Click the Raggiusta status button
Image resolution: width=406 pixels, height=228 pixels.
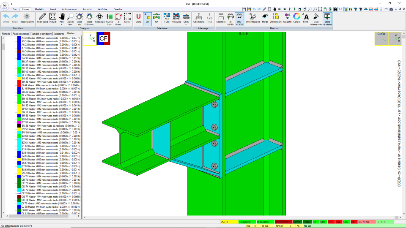247,222
